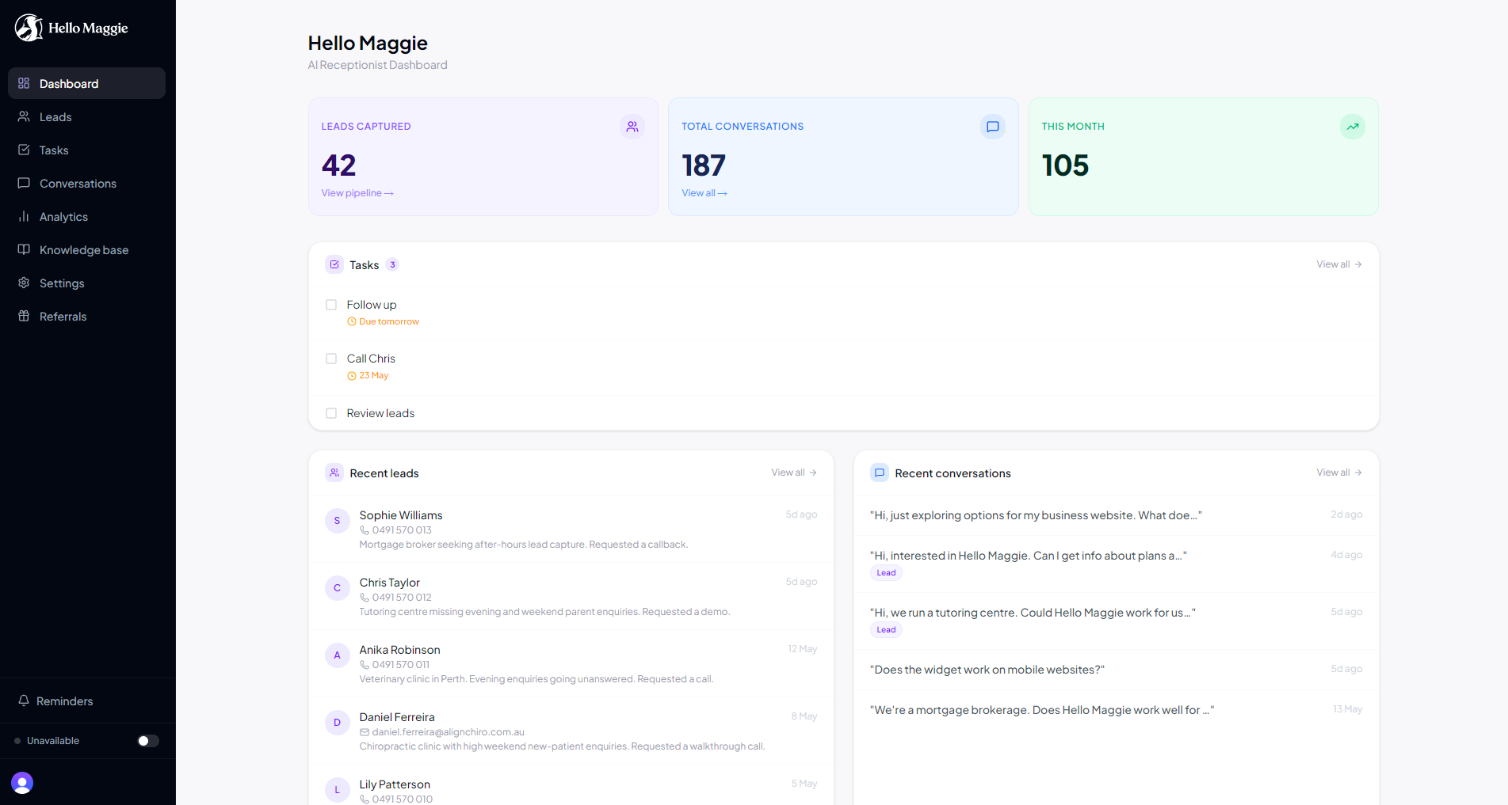Click the mail icon beside Daniel Ferreira's email
Viewport: 1508px width, 805px height.
click(365, 732)
